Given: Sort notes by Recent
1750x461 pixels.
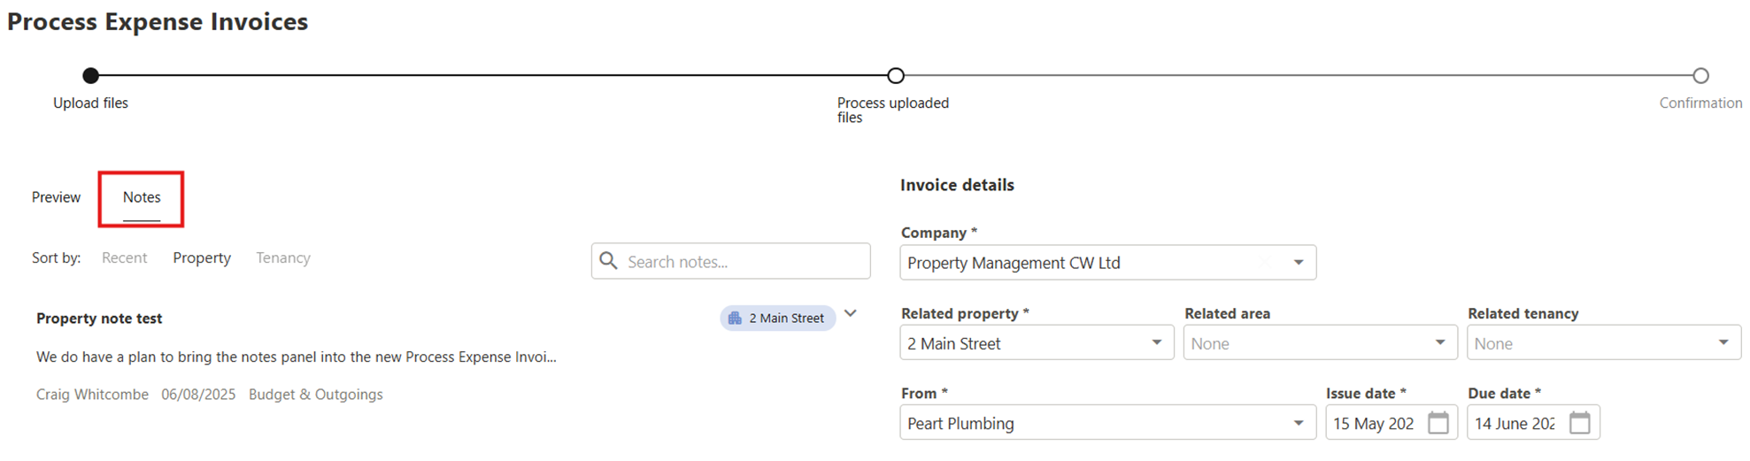Looking at the screenshot, I should pos(124,257).
